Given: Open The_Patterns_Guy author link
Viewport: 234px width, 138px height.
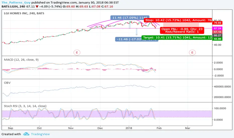Looking at the screenshot, I should [16, 3].
